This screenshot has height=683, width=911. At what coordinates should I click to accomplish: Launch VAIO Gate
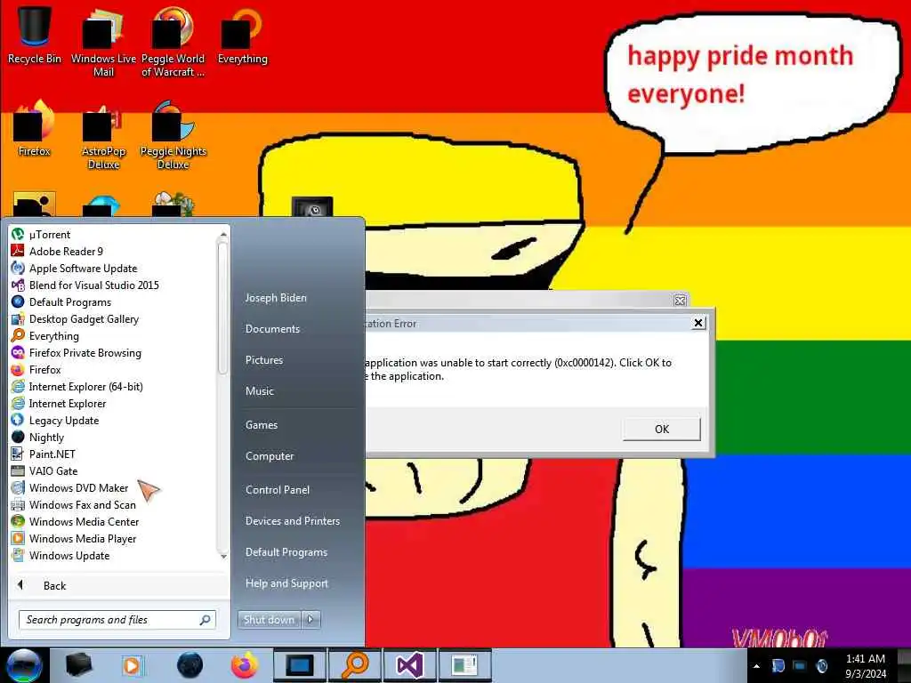[113, 471]
